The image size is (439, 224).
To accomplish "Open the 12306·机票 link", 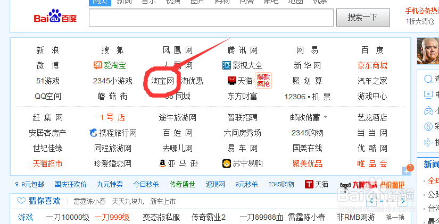I will [308, 97].
